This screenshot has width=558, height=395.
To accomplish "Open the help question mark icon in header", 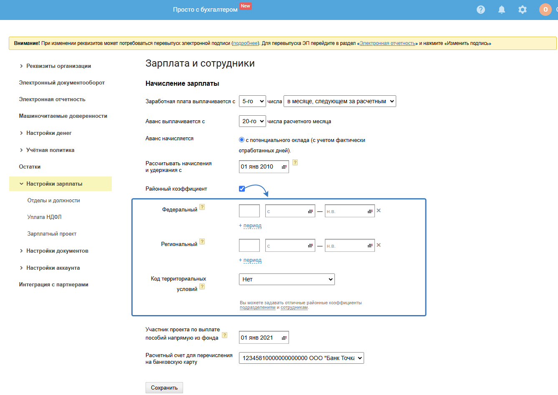I will click(x=481, y=10).
